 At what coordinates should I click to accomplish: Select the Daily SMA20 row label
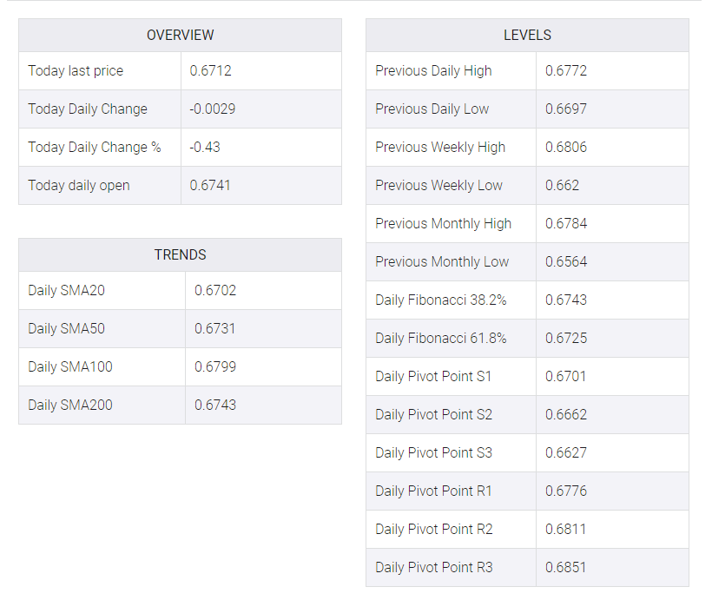tap(66, 290)
